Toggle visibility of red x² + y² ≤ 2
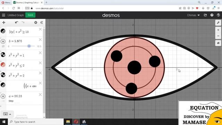222x125 pixels. [3, 65]
